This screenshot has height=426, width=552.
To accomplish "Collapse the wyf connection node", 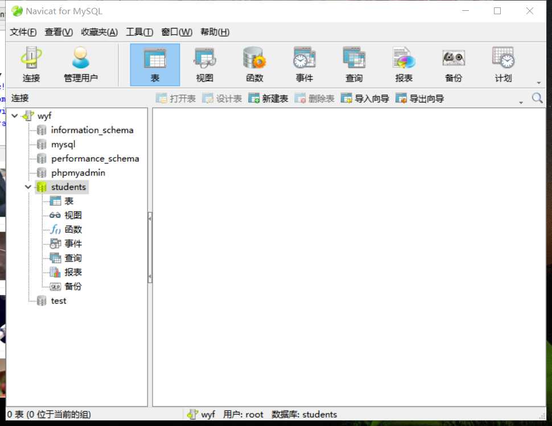I will coord(15,115).
